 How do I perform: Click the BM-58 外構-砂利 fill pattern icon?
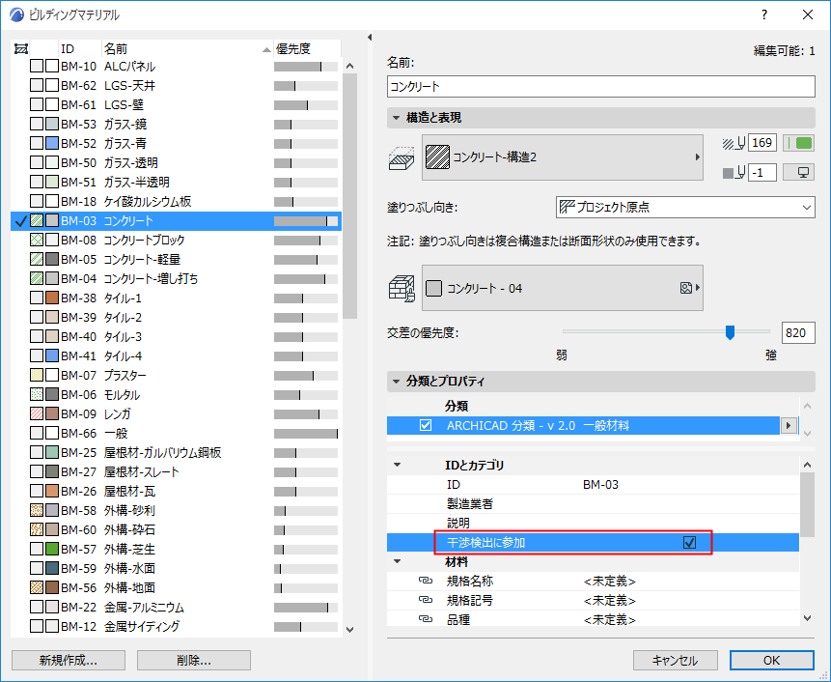[37, 510]
